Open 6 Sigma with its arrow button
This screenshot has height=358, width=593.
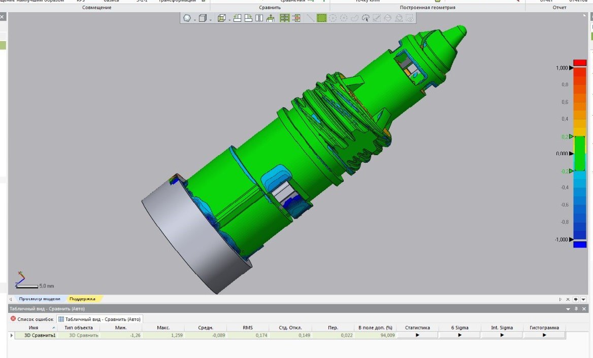pos(460,335)
